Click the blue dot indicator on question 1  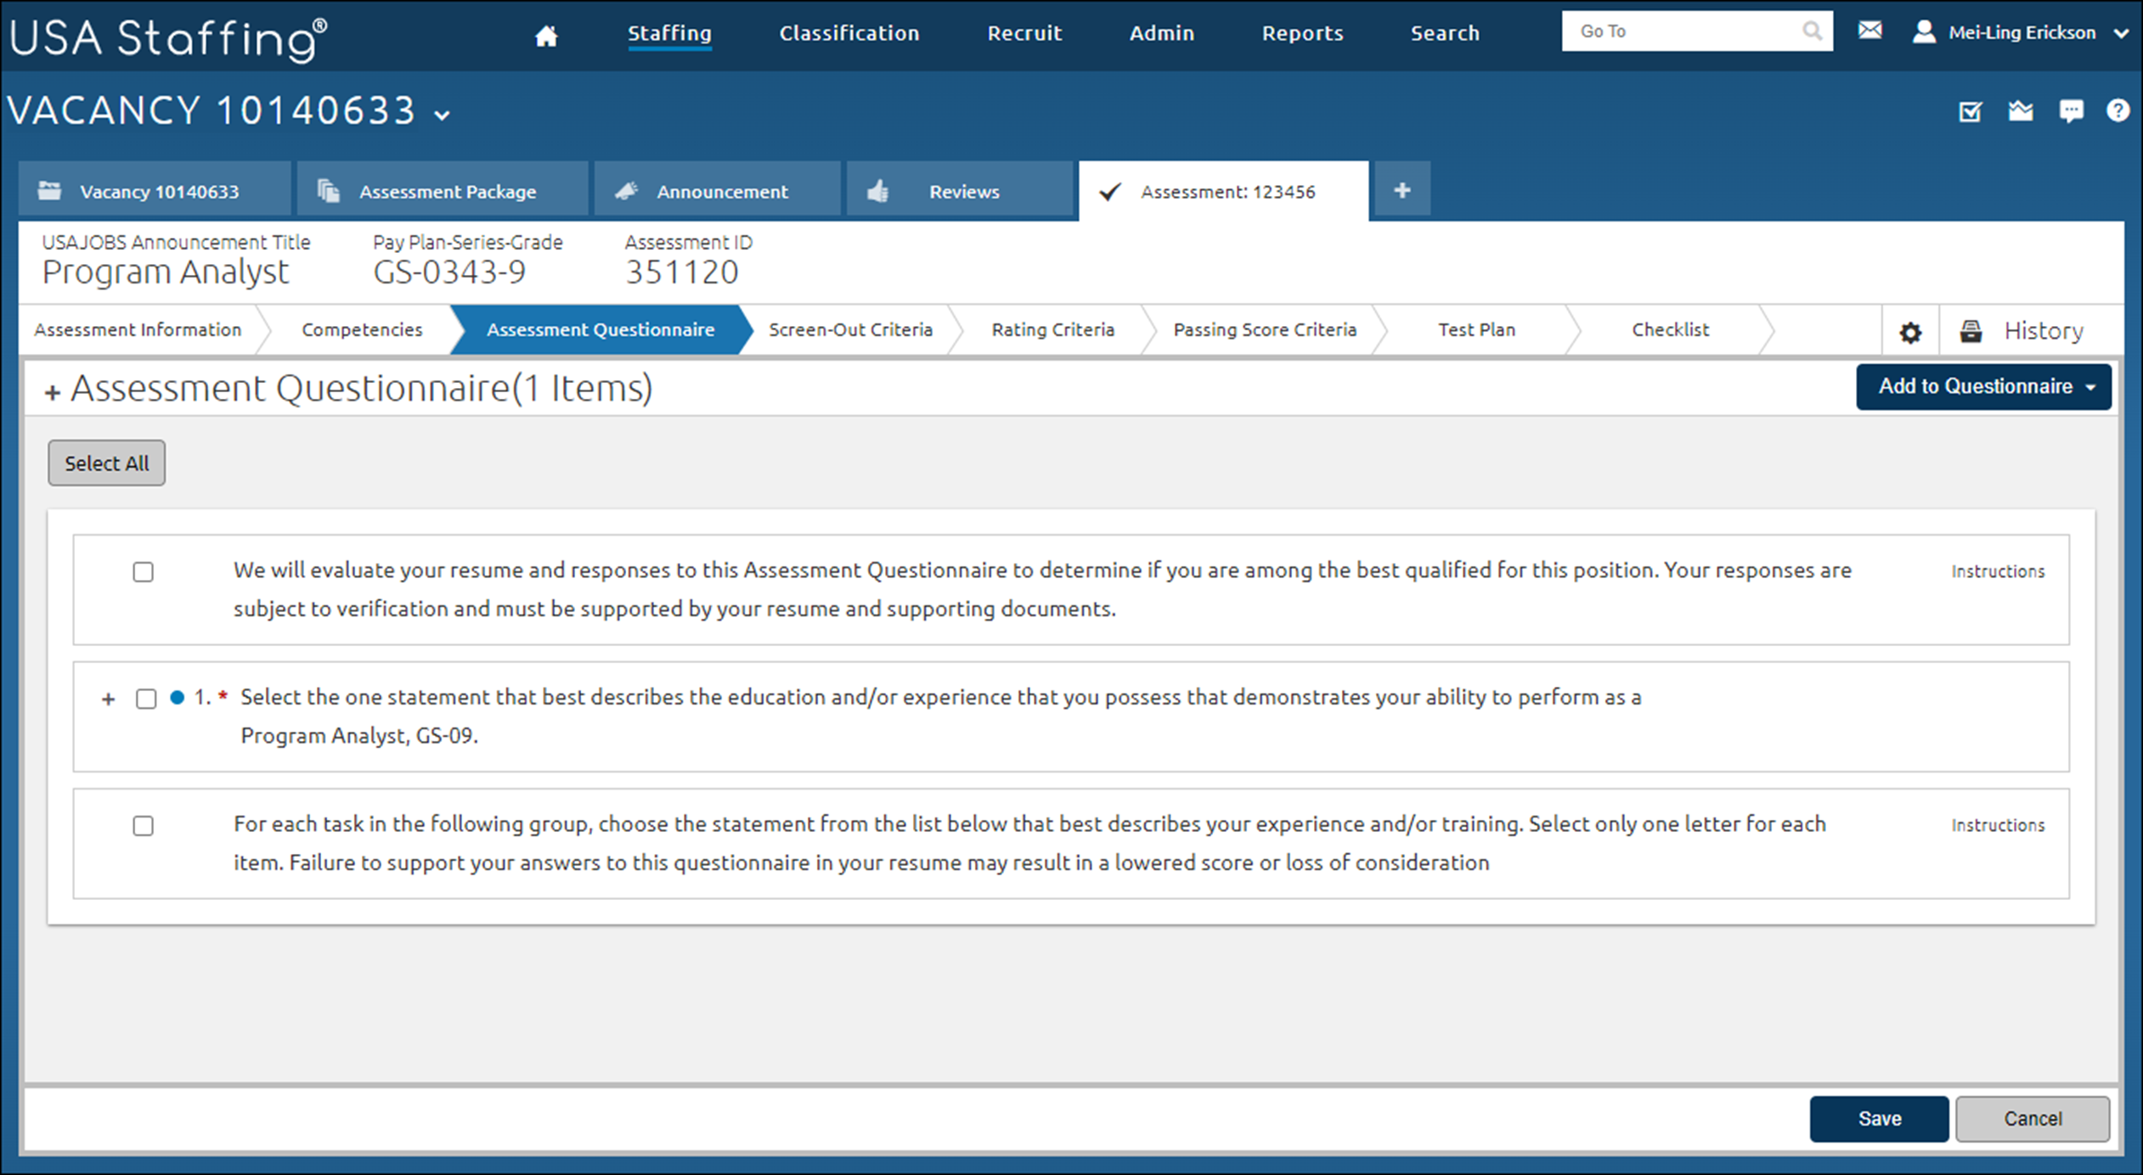coord(177,698)
